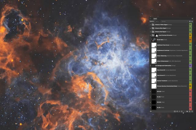Expand the Local Contrast Structure group
196x130 pixels.
pos(150,35)
